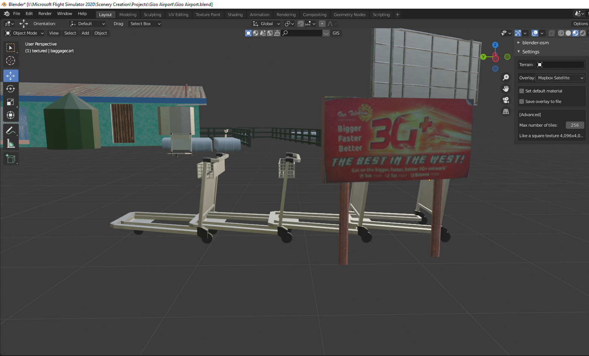589x356 pixels.
Task: Choose the Annotate pencil tool
Action: (11, 130)
